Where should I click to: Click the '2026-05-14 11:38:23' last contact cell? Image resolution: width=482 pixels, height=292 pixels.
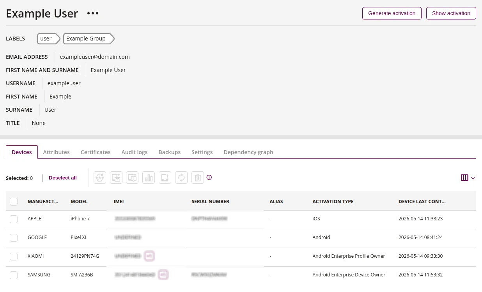pyautogui.click(x=420, y=219)
